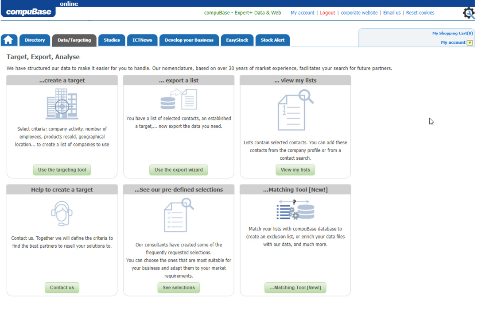Click the database export list icon
478x311 pixels.
pyautogui.click(x=179, y=100)
